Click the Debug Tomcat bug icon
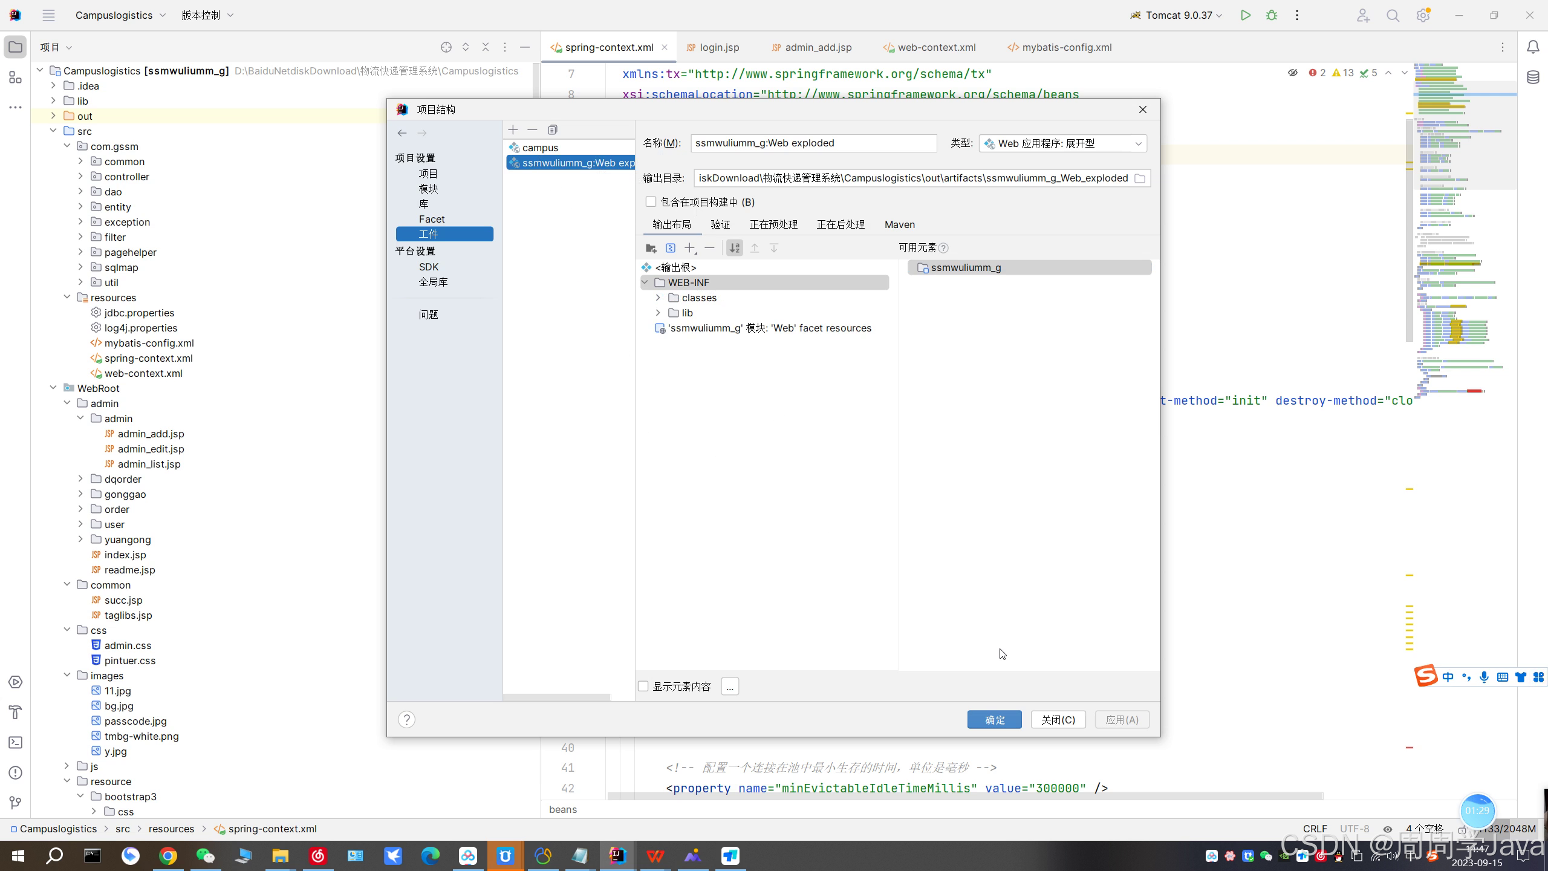Viewport: 1548px width, 871px height. pyautogui.click(x=1271, y=16)
